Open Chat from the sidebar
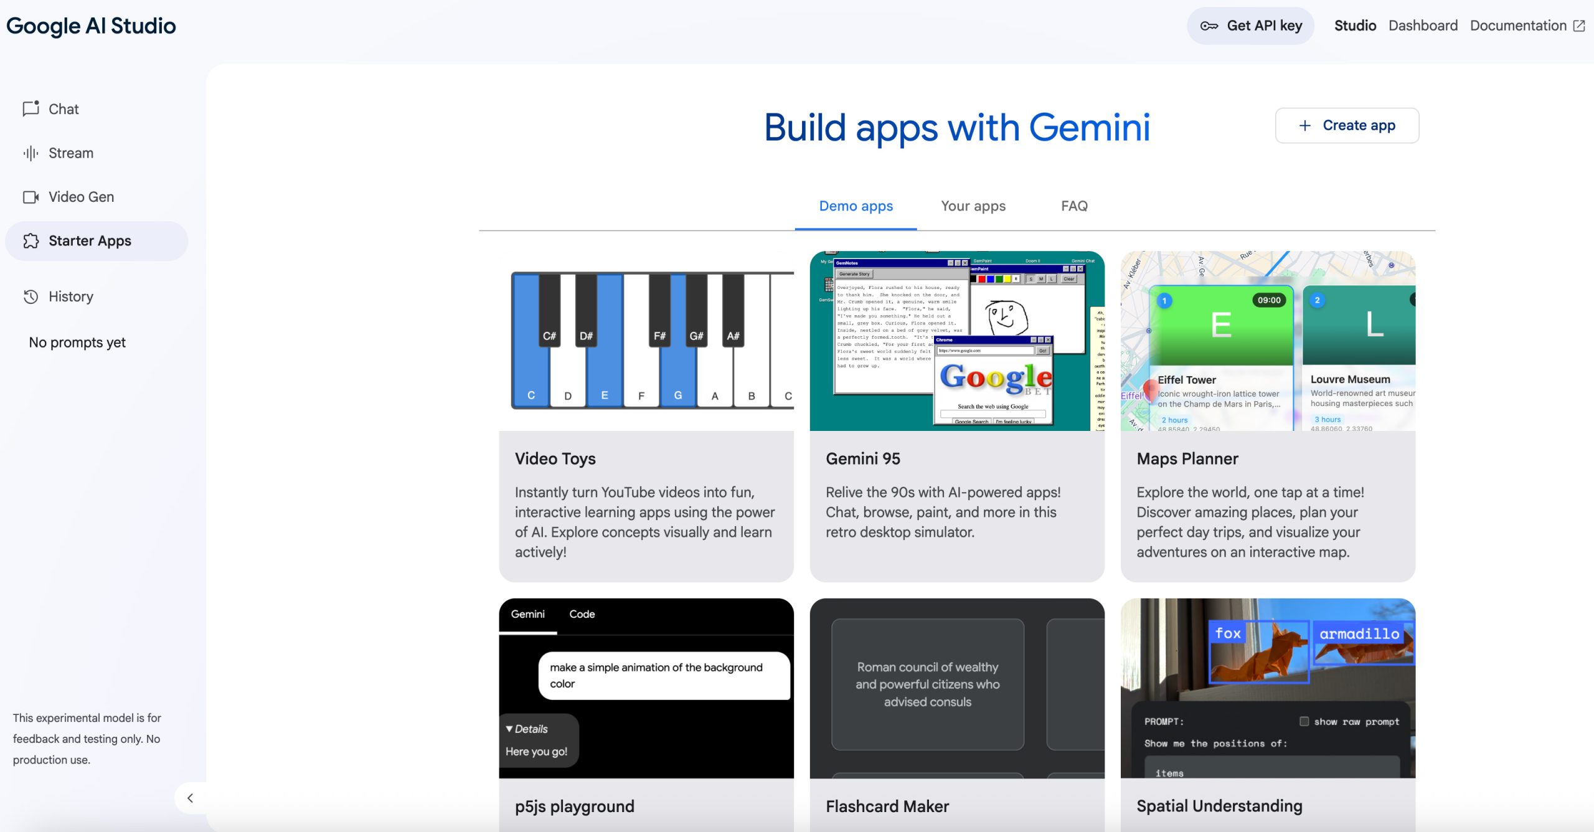Screen dimensions: 1594x832 click(64, 108)
